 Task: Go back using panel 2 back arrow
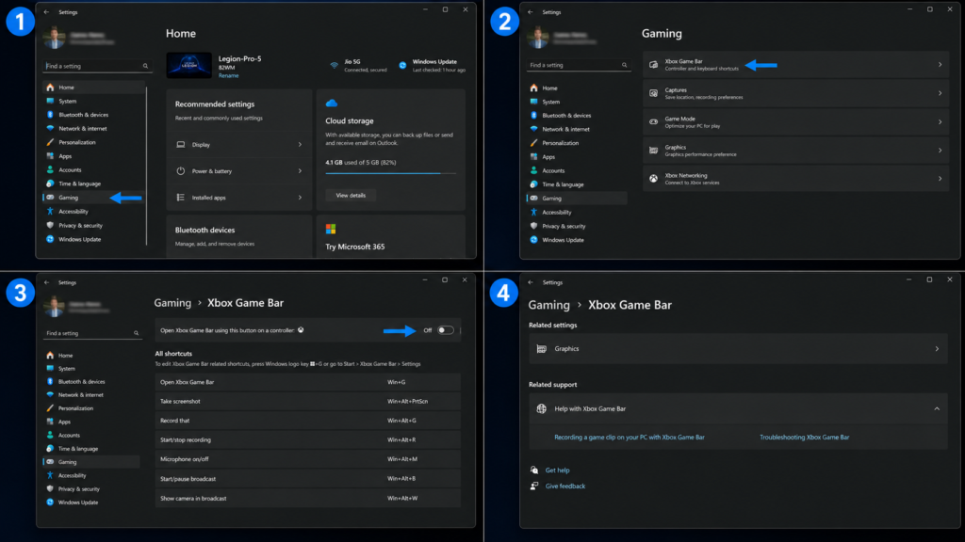(531, 11)
